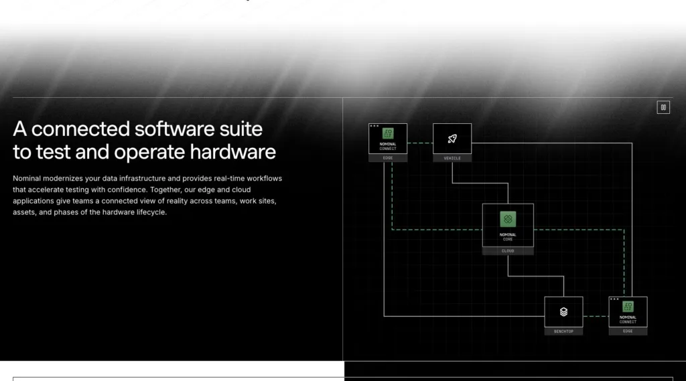Viewport: 686px width, 381px height.
Task: Select the EDGE label under bottom-right Connect node
Action: click(628, 331)
